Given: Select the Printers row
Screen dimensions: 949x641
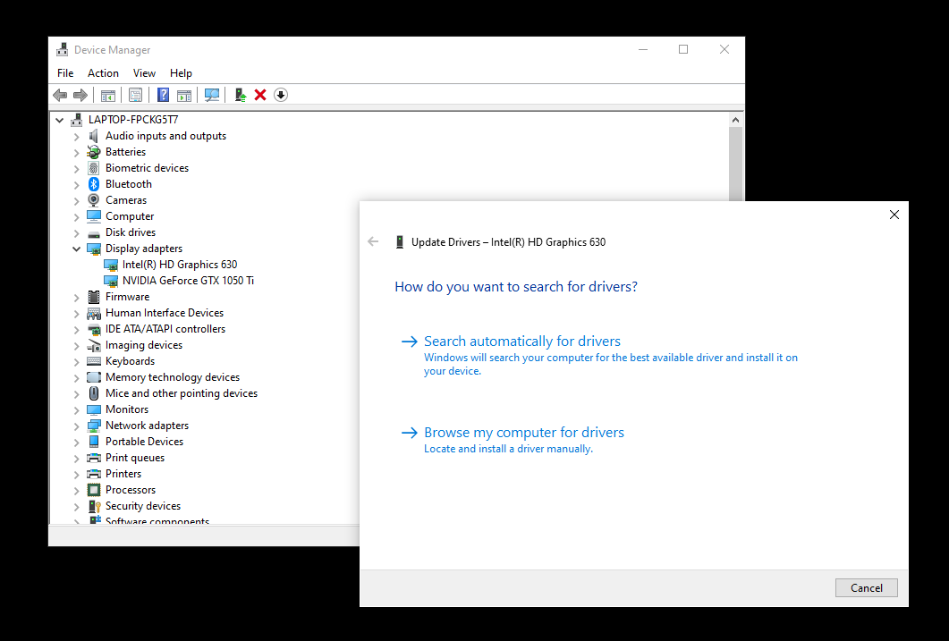Looking at the screenshot, I should pos(123,474).
